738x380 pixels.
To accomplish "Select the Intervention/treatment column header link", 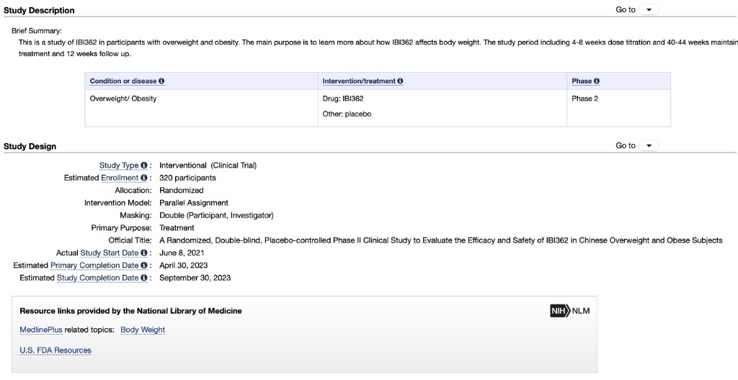I will click(x=359, y=81).
